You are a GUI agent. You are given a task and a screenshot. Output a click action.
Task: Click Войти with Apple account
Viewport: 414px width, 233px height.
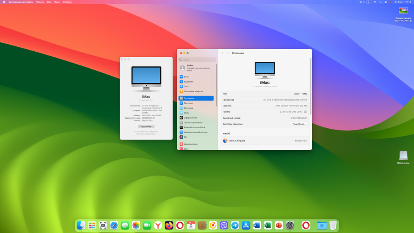[x=196, y=68]
